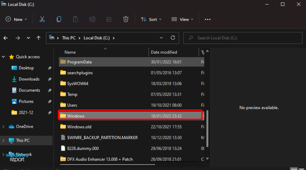Click the vertical scrollbar thumb in file list
Screen dimensions: 306x170
tap(207, 129)
